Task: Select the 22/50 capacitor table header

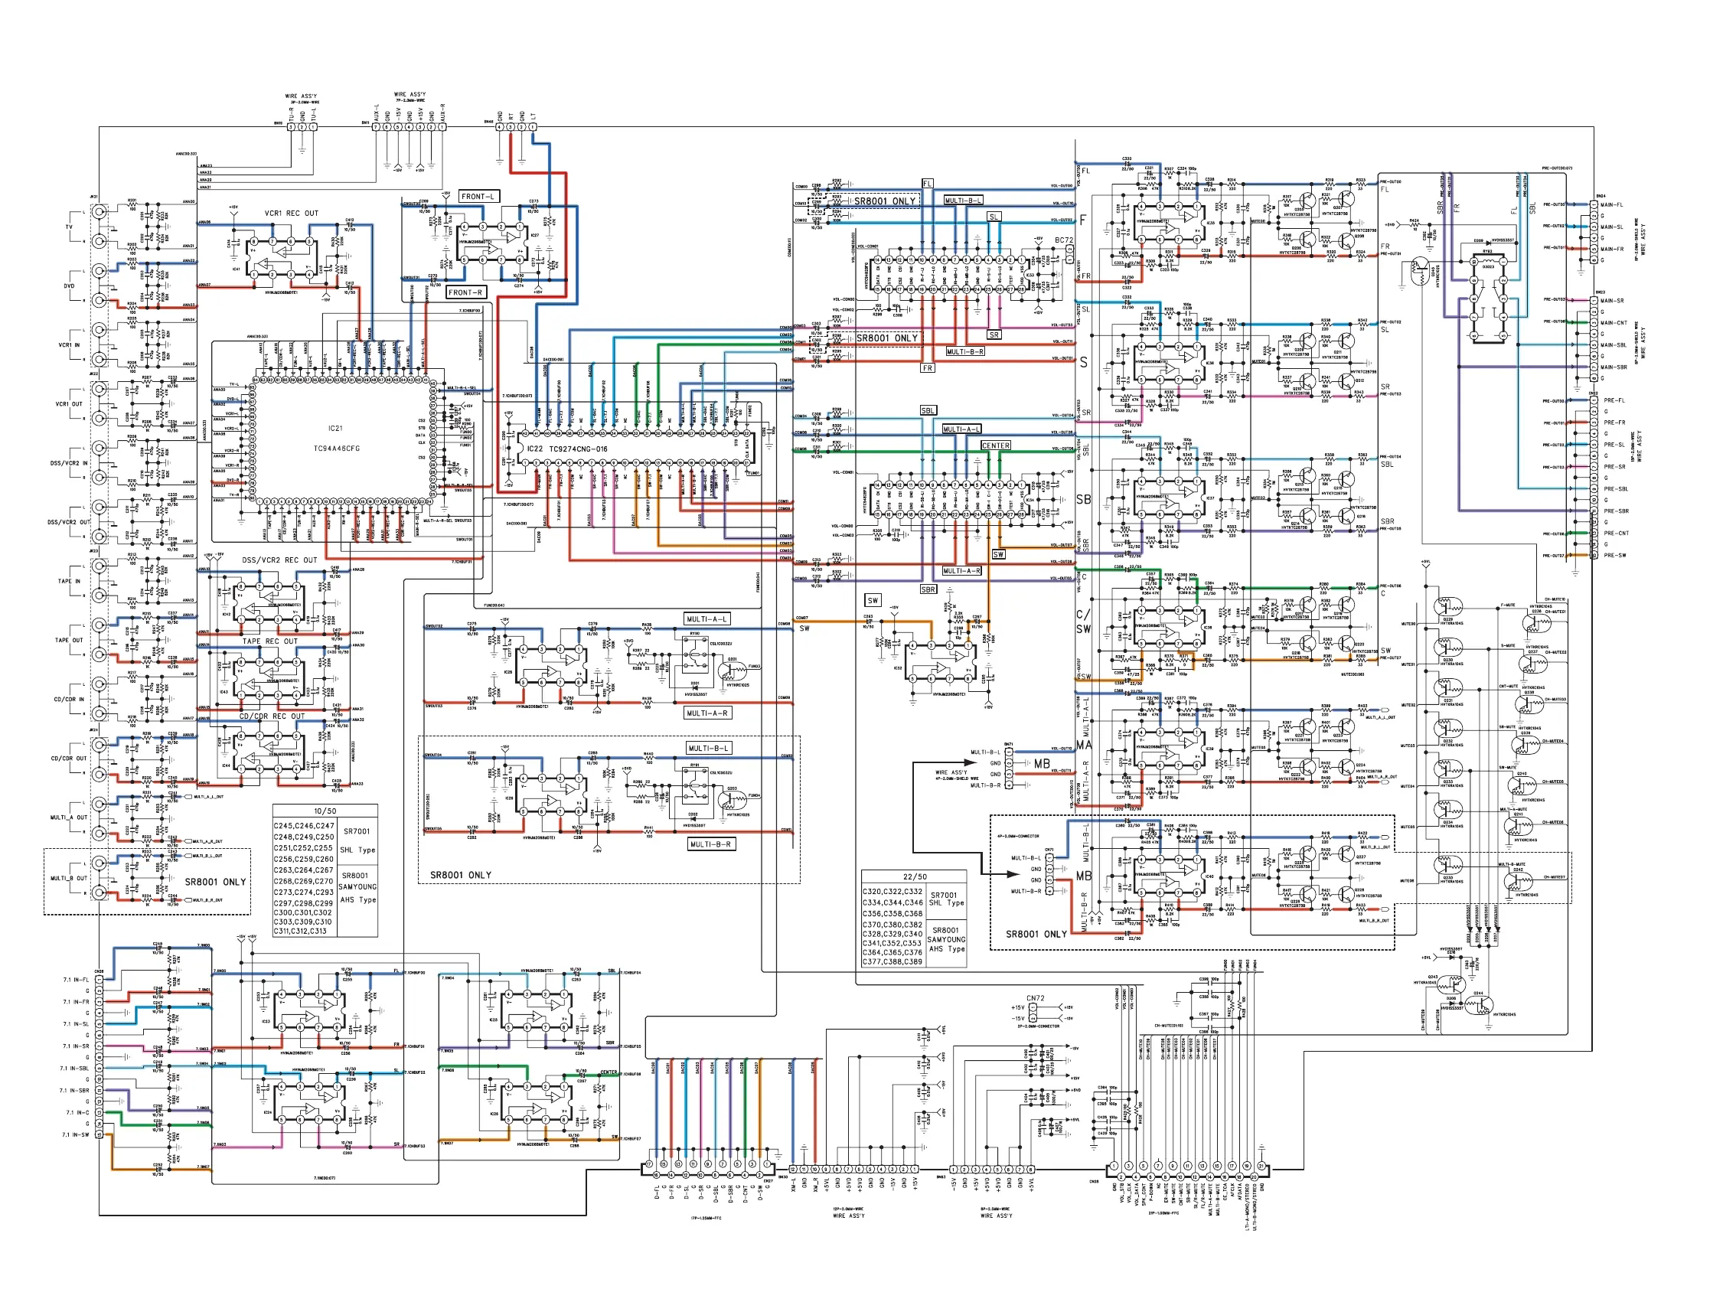Action: tap(914, 877)
